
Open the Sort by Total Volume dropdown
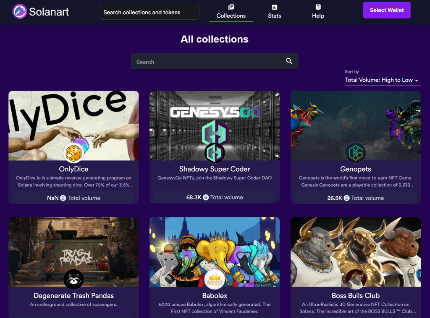382,80
